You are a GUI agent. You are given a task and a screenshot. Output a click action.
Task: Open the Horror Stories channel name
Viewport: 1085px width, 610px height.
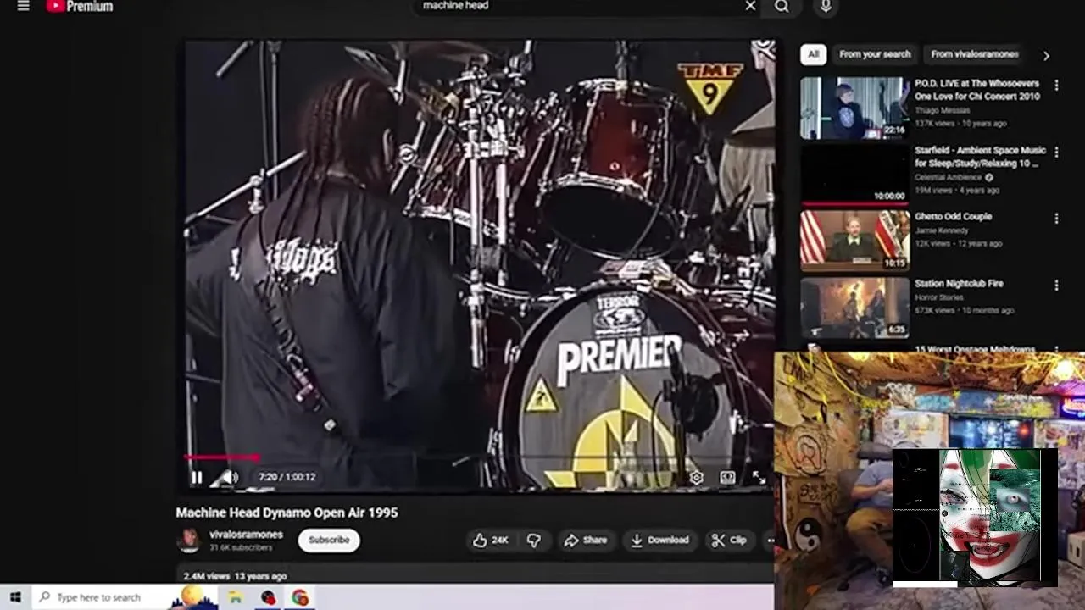click(x=938, y=297)
